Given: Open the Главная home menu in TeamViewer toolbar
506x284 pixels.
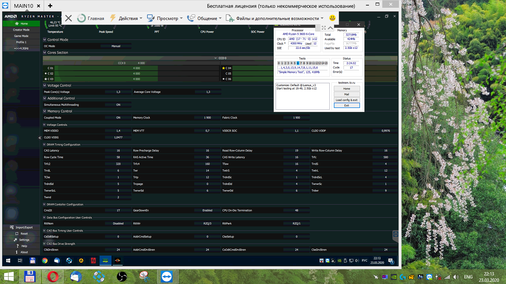Looking at the screenshot, I should (90, 18).
